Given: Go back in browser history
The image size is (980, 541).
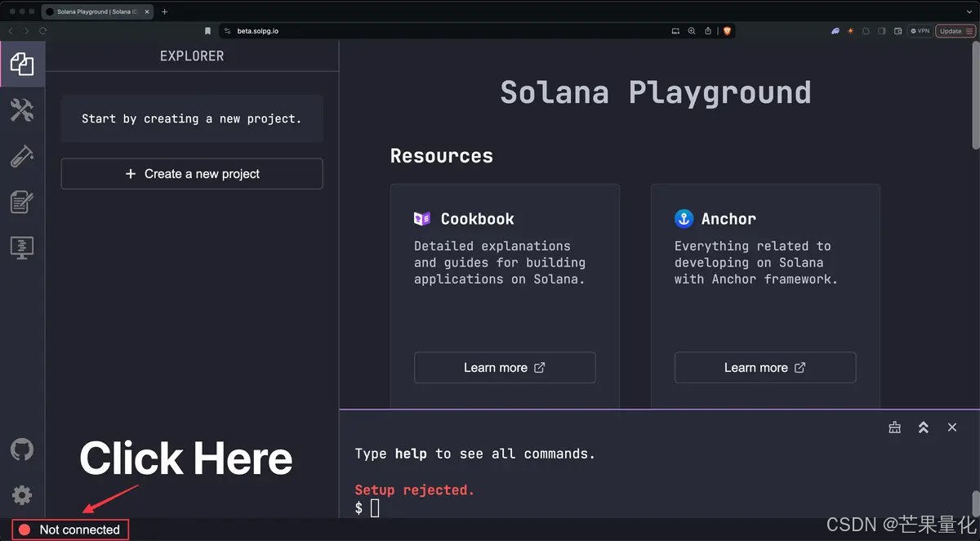Looking at the screenshot, I should [11, 31].
